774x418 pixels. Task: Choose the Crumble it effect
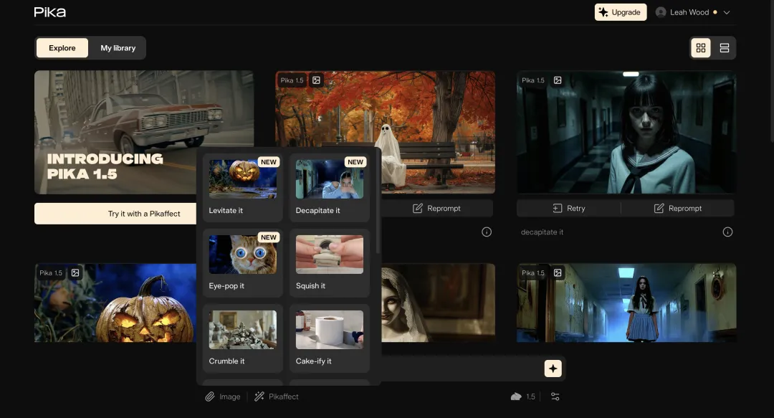point(242,338)
